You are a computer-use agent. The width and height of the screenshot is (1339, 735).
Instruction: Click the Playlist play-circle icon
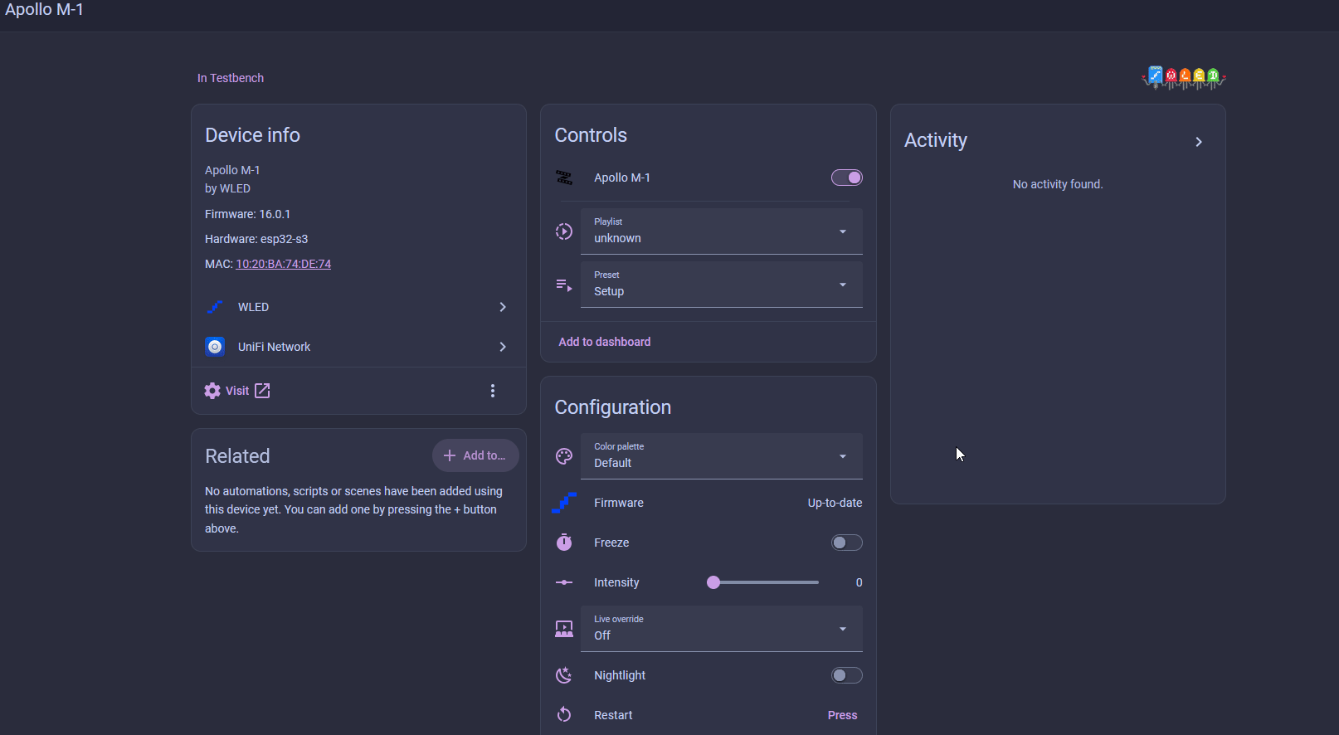(x=564, y=231)
